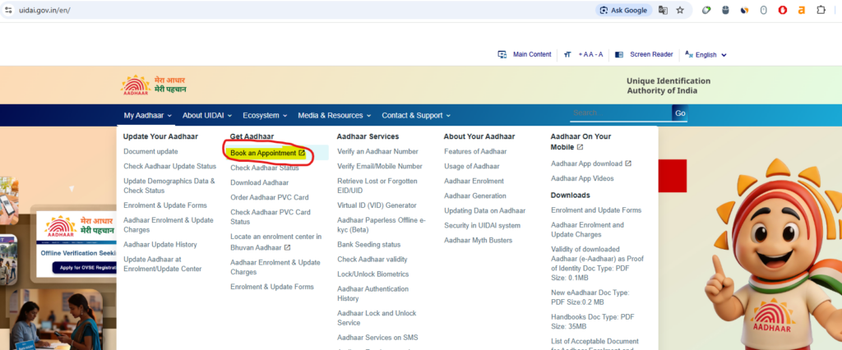Click the Skip to Main Content icon
This screenshot has width=842, height=350.
pos(502,54)
